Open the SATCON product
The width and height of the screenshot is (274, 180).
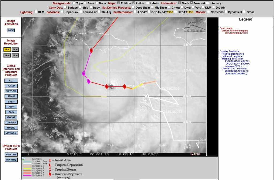(11, 91)
